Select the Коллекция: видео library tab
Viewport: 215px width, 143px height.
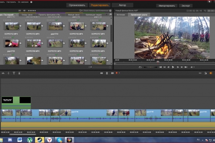point(94,15)
